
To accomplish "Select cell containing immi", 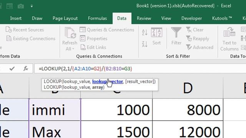I will pyautogui.click(x=55, y=110).
